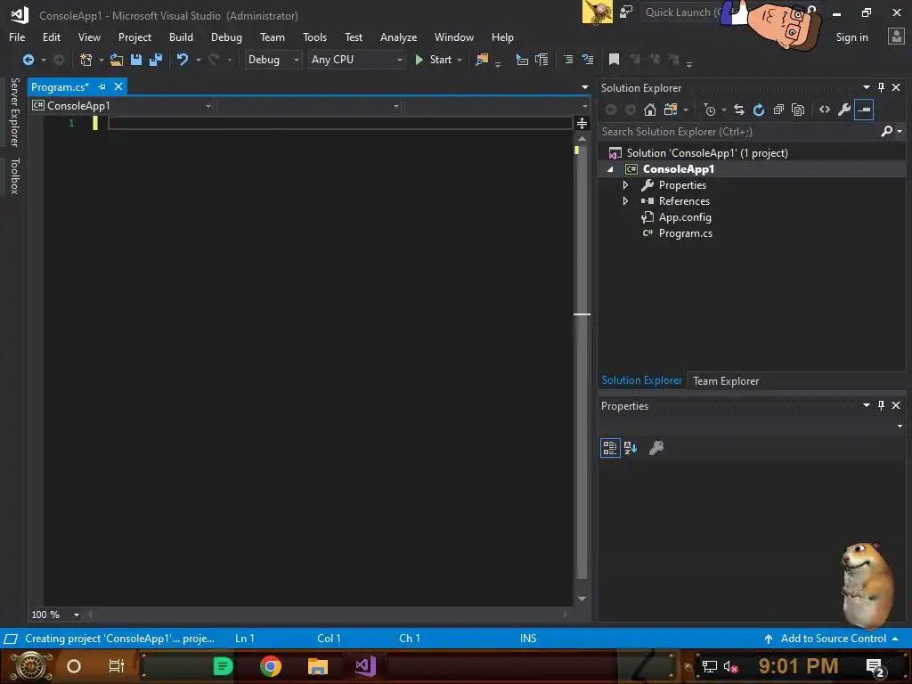Select Categorized view in Properties panel
The image size is (912, 684).
(x=610, y=448)
